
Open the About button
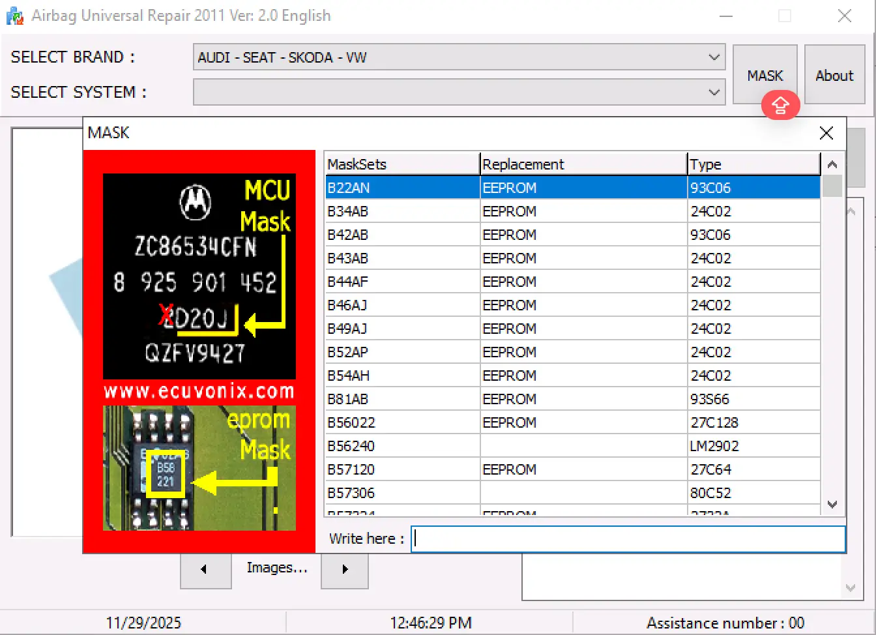(x=834, y=75)
